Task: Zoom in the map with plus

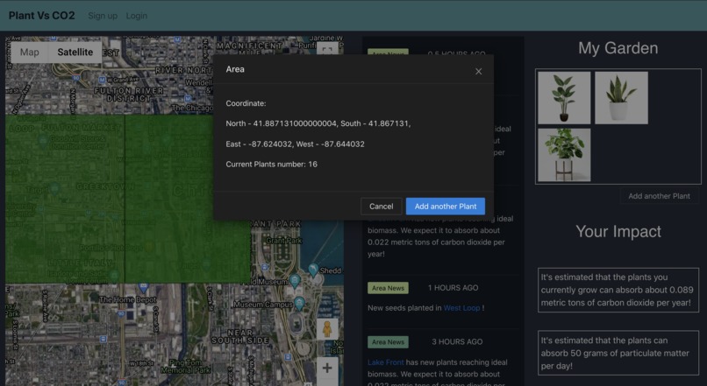Action: point(327,368)
